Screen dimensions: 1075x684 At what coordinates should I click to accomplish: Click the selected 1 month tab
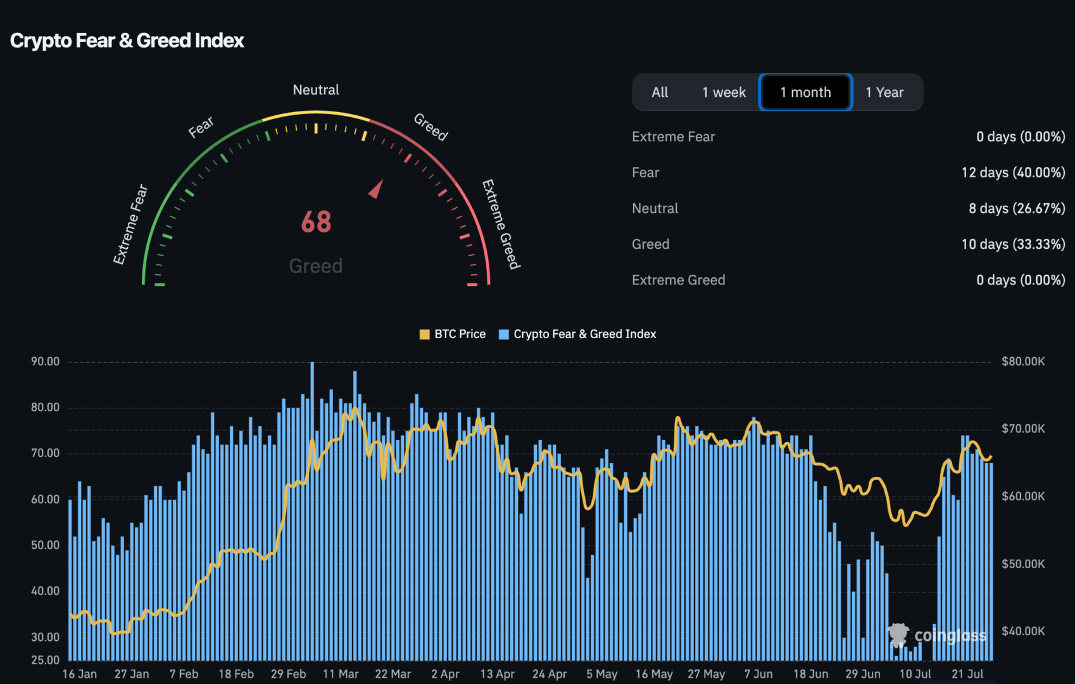805,92
